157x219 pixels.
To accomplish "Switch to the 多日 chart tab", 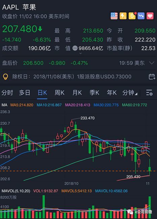I will click(25, 93).
